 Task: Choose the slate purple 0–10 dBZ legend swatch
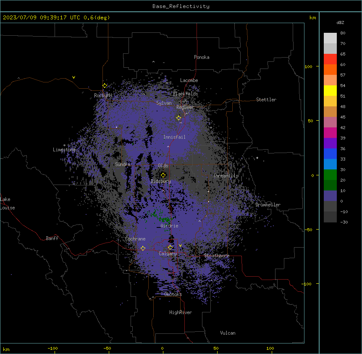point(330,196)
